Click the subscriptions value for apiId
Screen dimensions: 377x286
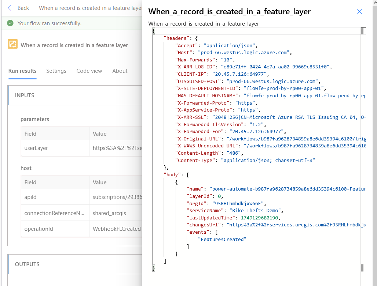(116, 197)
